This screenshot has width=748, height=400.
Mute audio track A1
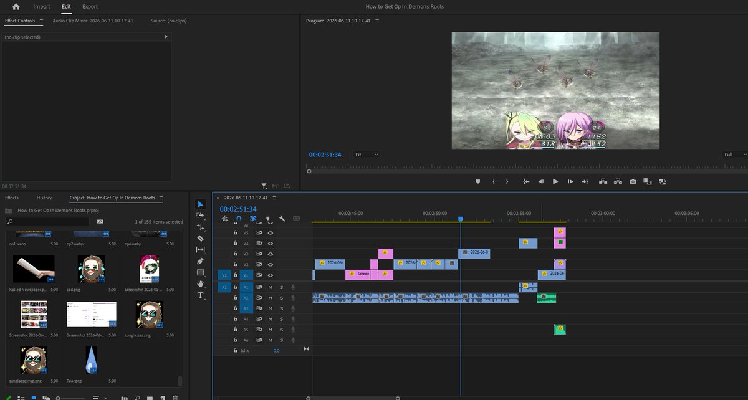point(271,287)
